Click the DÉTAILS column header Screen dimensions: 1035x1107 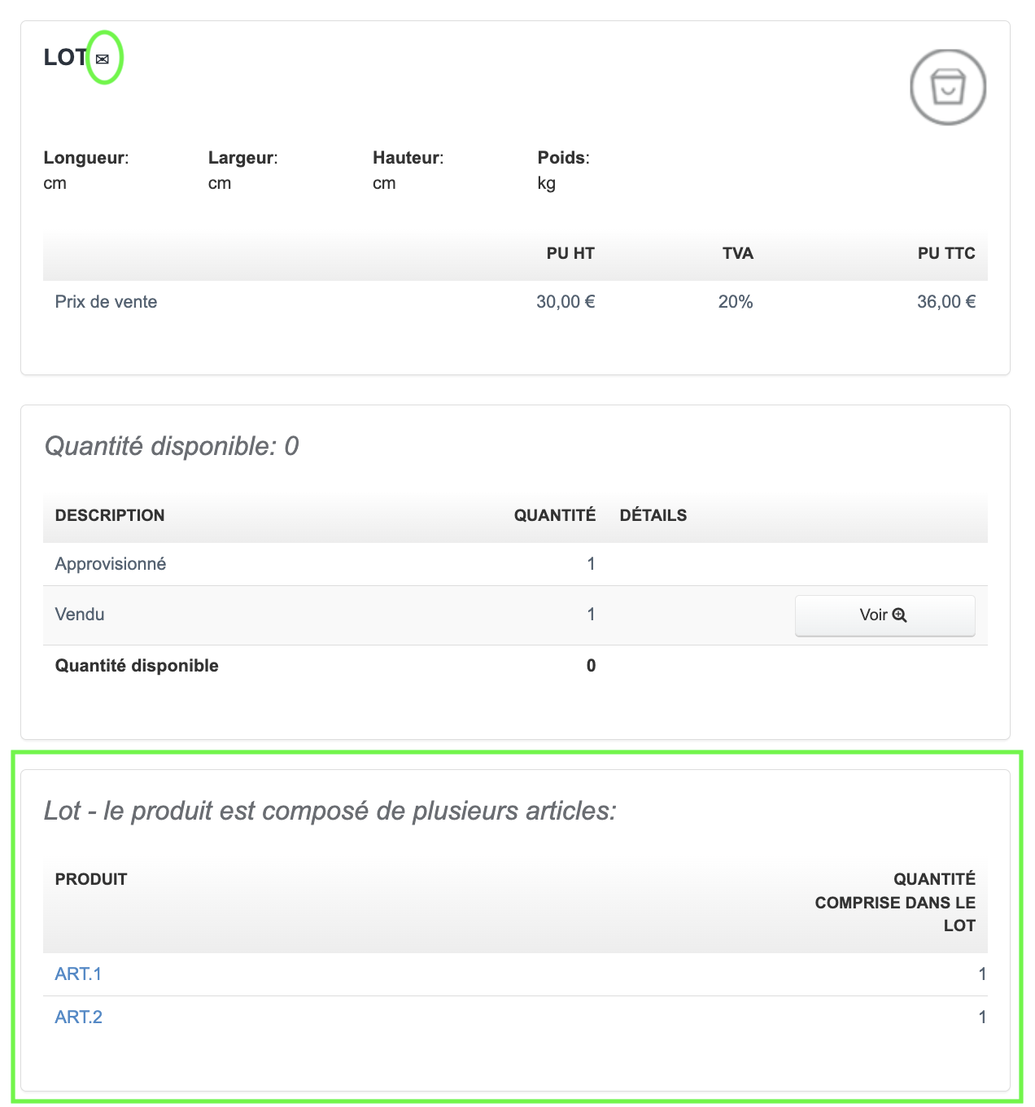point(653,515)
